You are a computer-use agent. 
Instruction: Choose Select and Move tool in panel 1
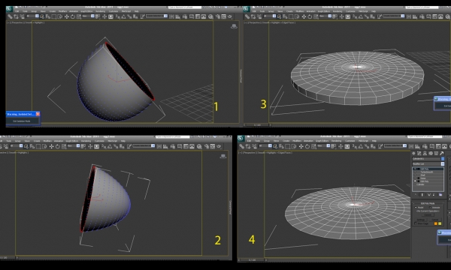tap(67, 16)
